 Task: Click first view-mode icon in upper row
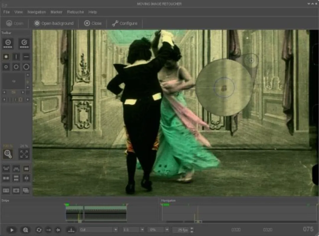(x=6, y=168)
